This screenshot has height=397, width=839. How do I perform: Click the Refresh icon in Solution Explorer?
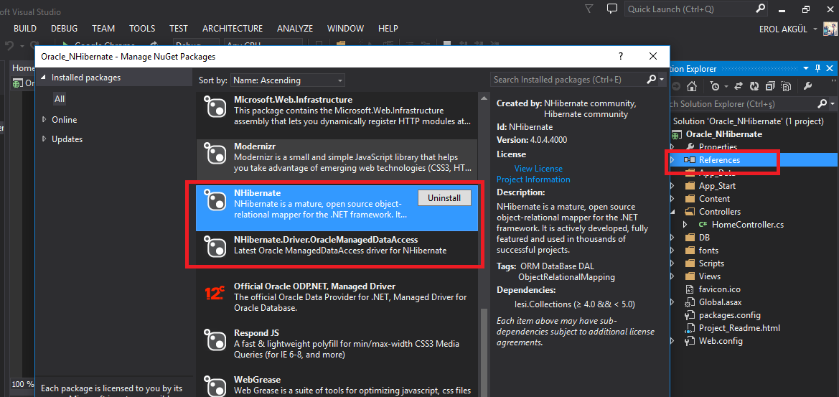coord(754,86)
